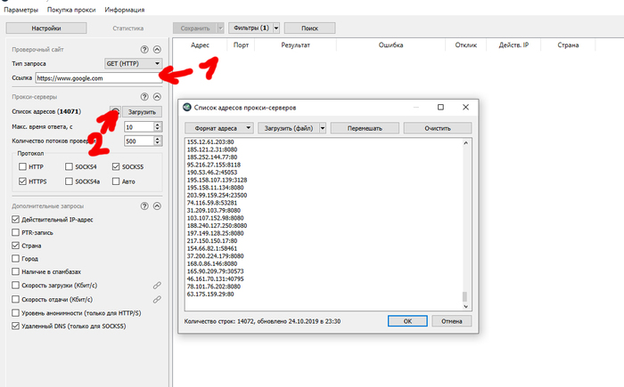The height and width of the screenshot is (387, 624).
Task: Switch to the Статистика tab
Action: (x=127, y=28)
